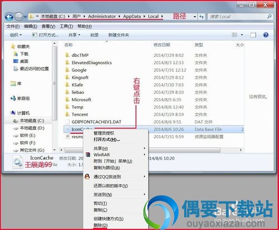
Task: Click the 刻录 toolbar button
Action: pyautogui.click(x=94, y=35)
